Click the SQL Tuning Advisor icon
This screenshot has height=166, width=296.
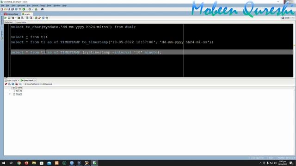coord(22,18)
